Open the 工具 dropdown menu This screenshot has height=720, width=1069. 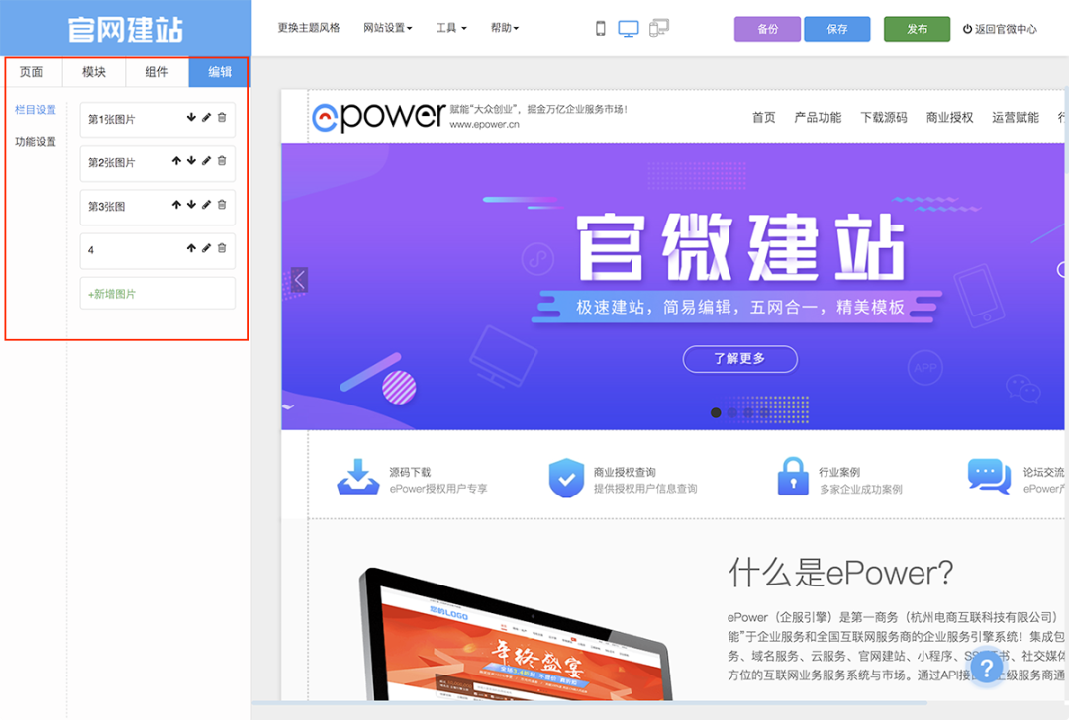coord(451,28)
